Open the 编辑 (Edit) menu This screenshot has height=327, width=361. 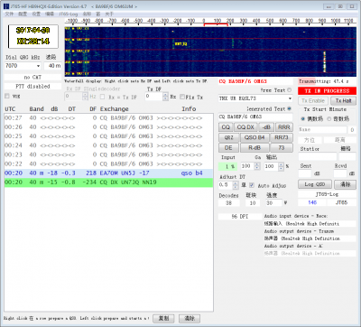(50, 14)
